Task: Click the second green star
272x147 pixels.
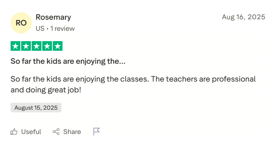Action: (26, 46)
